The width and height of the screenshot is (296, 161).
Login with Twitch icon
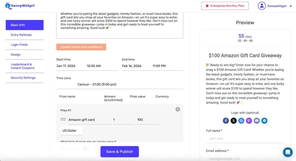249,121
